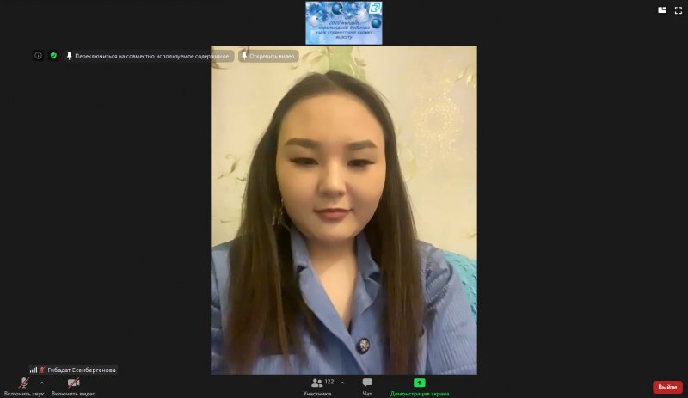Image resolution: width=688 pixels, height=398 pixels.
Task: Click the pinned speaker video
Action: click(343, 211)
